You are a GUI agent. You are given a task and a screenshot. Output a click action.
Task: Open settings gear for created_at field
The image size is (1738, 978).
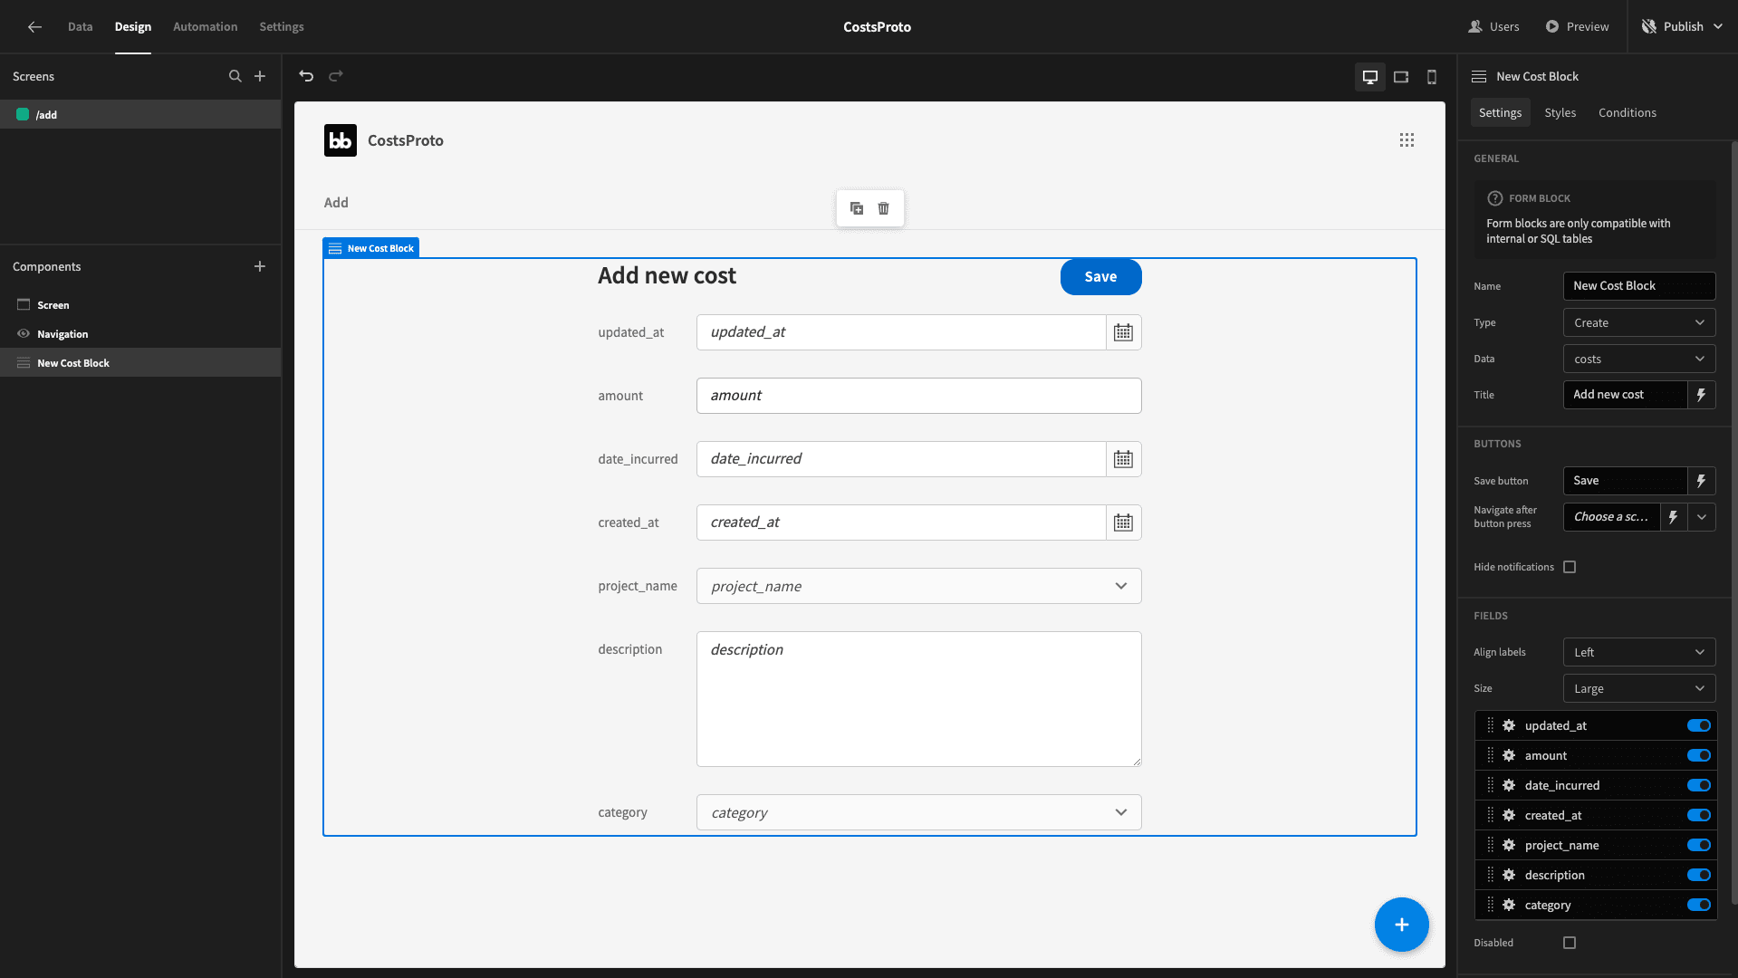click(x=1509, y=815)
